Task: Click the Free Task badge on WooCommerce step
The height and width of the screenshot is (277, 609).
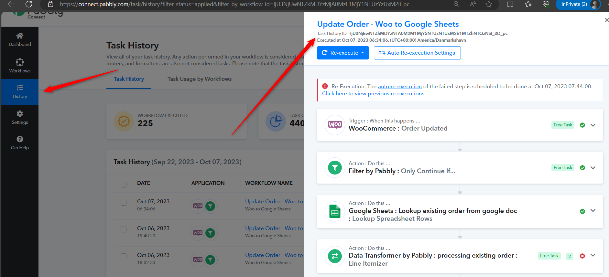Action: click(563, 125)
